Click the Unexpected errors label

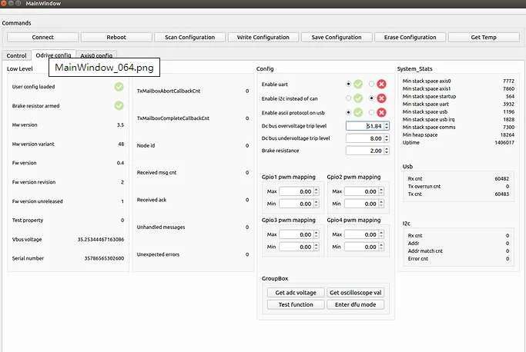click(158, 254)
